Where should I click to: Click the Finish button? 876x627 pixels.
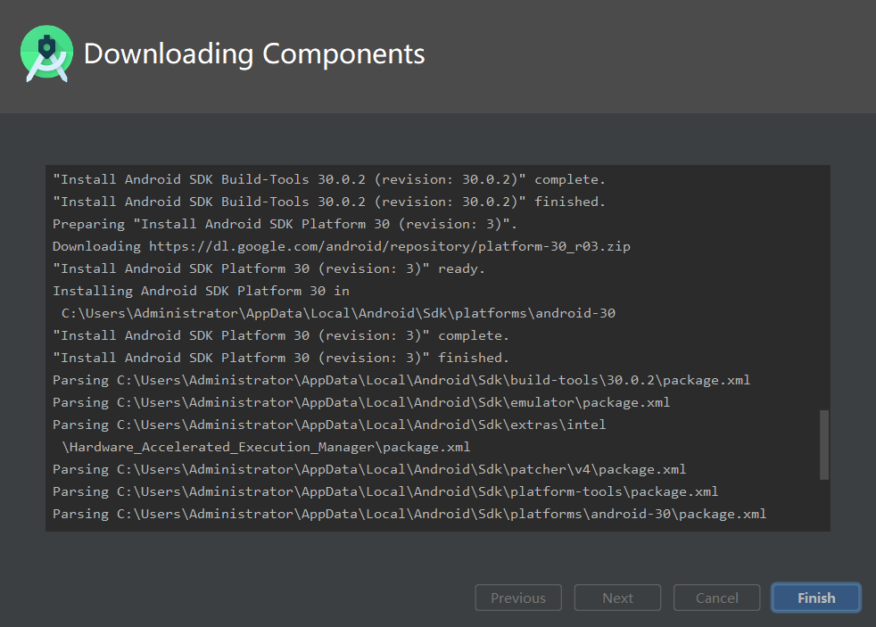pos(815,598)
